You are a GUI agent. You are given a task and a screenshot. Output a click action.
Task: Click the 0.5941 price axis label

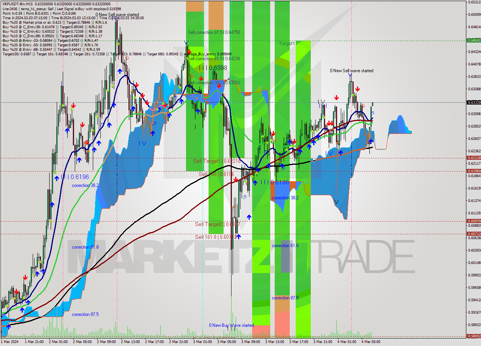474,300
